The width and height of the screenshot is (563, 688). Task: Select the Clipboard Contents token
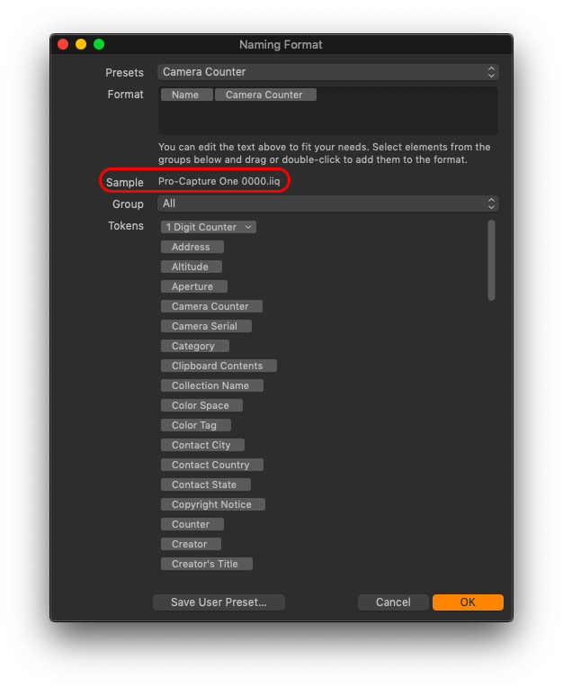(x=219, y=366)
